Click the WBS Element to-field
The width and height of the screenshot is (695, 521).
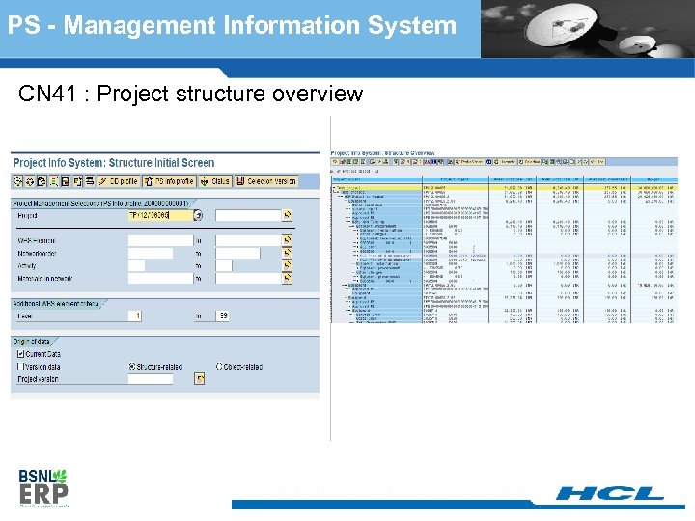[248, 240]
